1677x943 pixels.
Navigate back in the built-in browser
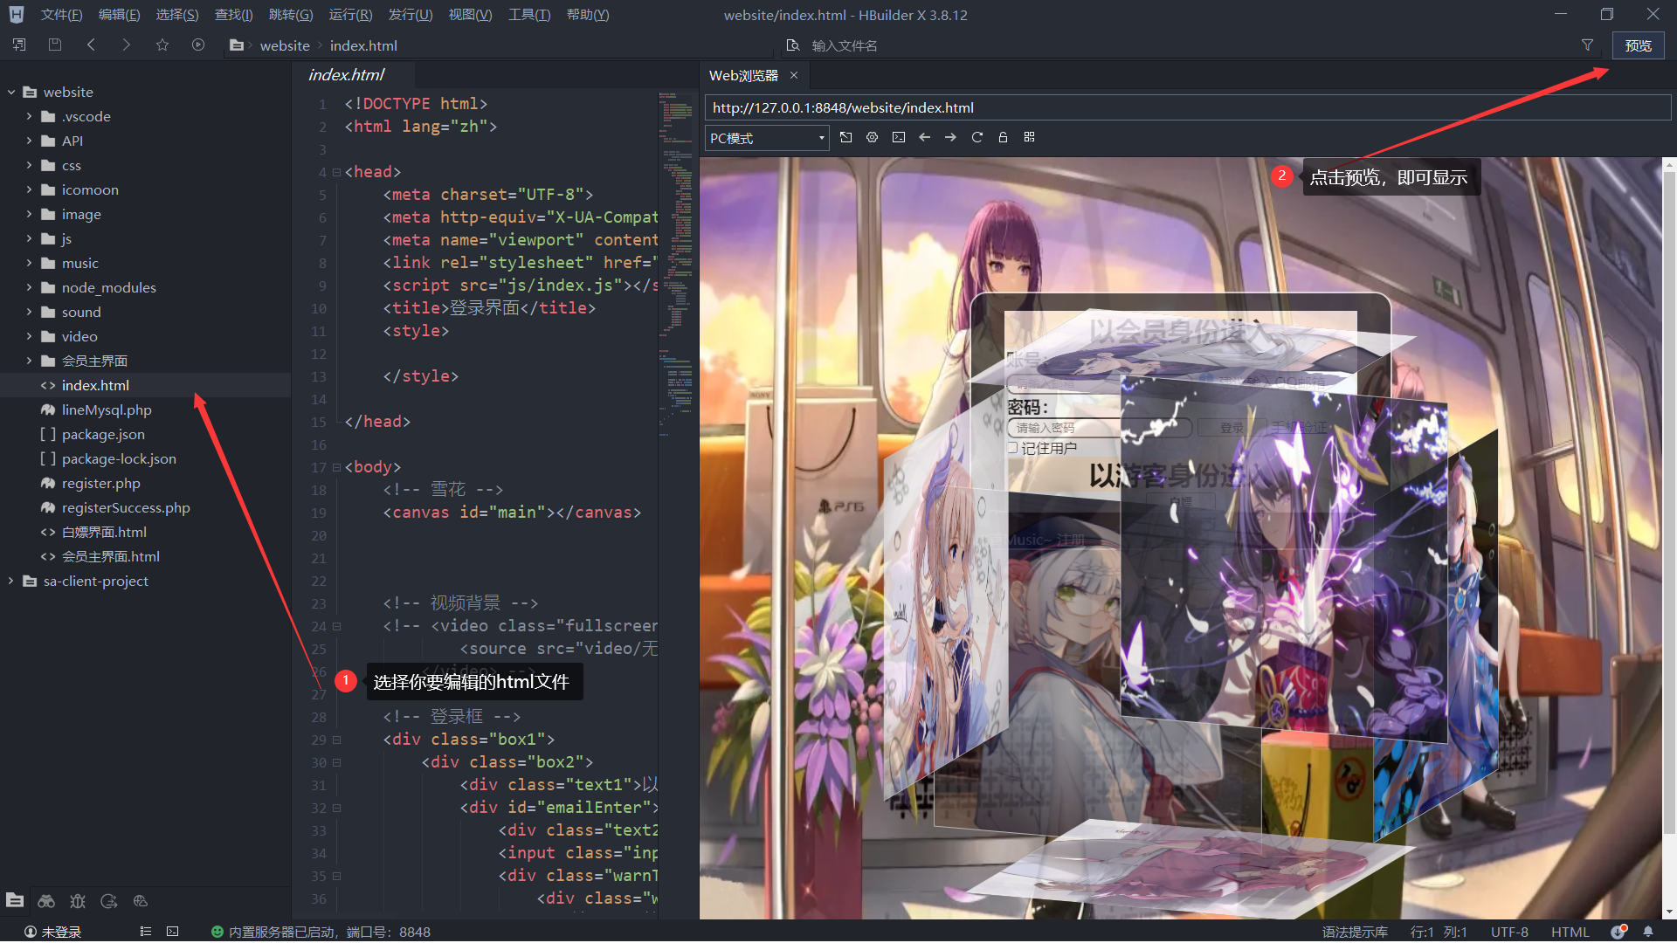pos(925,137)
